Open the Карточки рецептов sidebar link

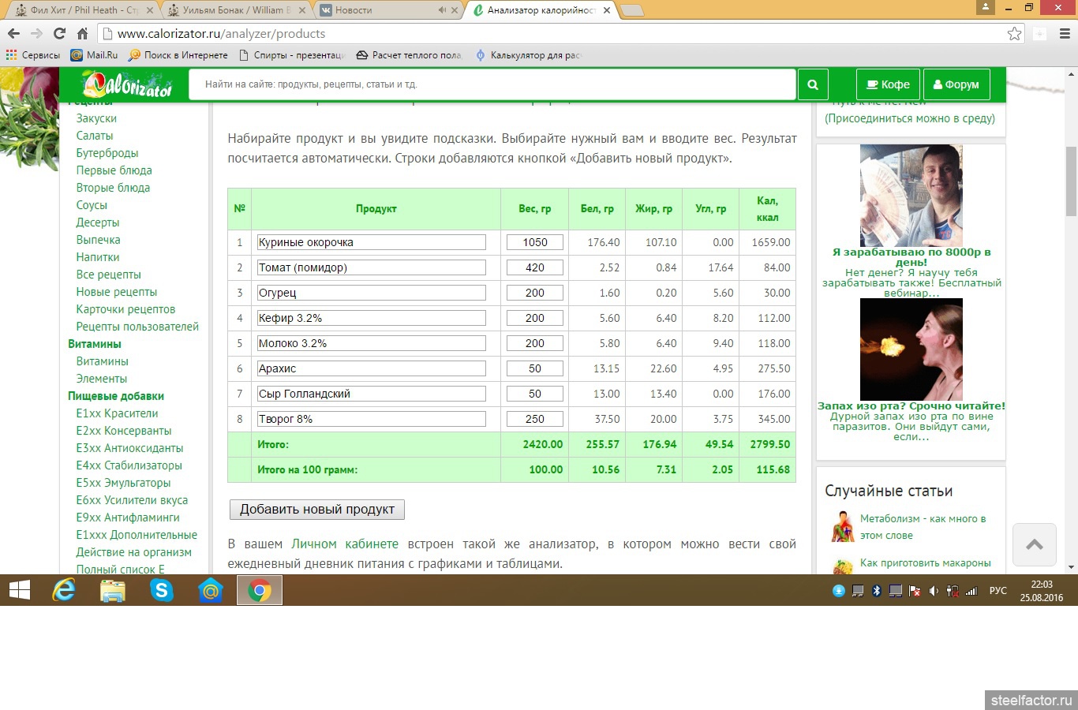(125, 309)
